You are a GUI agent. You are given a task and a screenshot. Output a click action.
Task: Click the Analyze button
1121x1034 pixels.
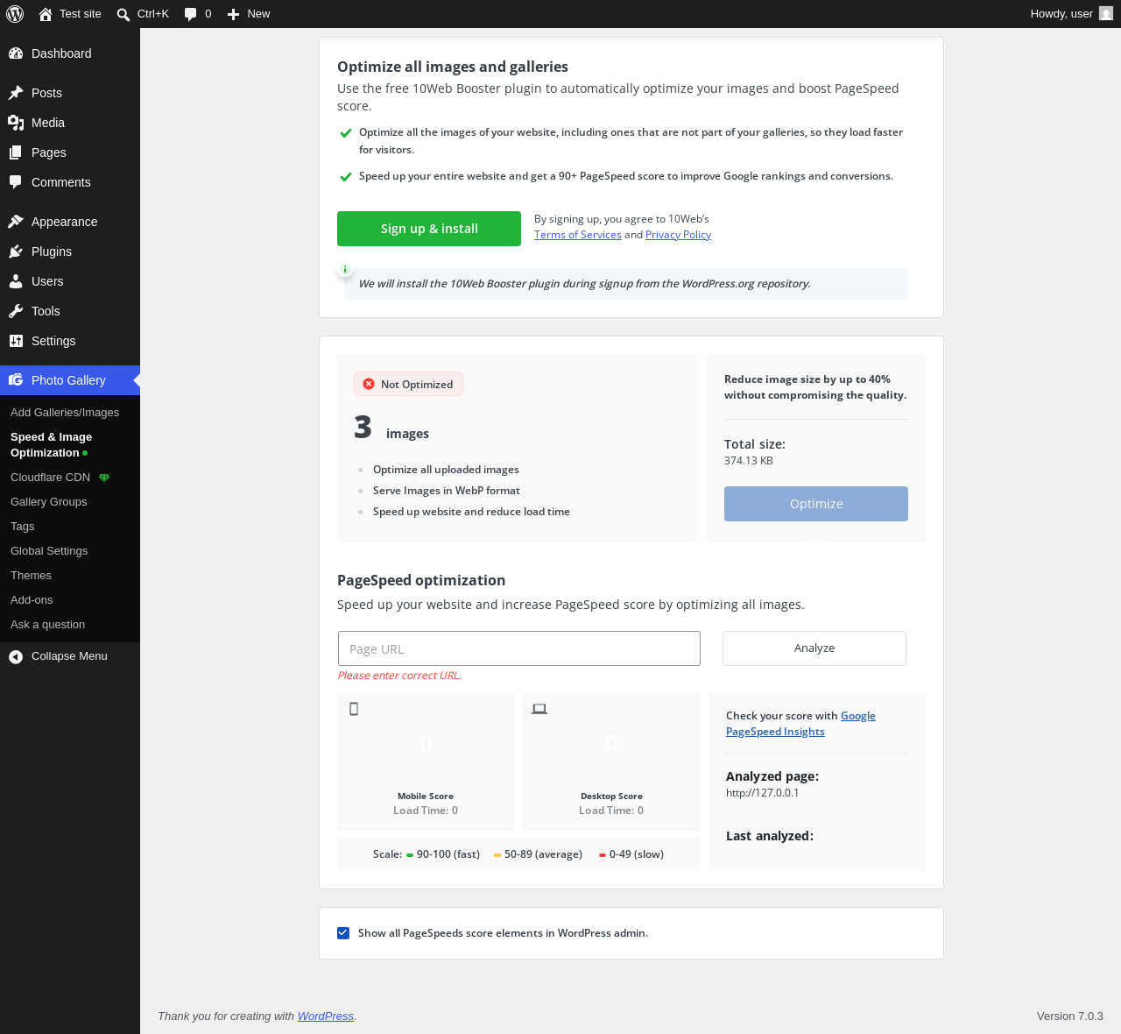(x=814, y=648)
